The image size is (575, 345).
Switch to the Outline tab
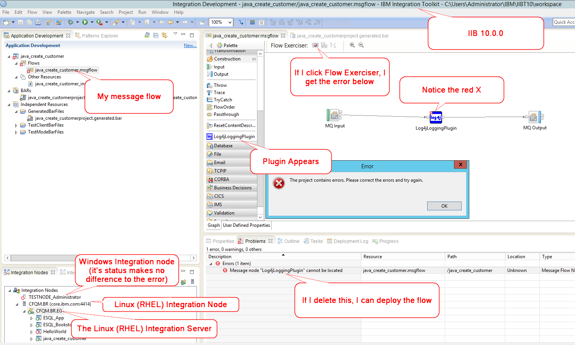(288, 241)
